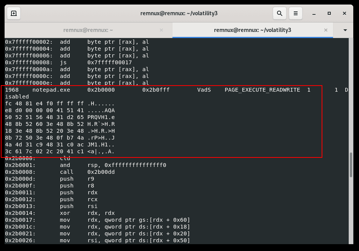Click hex line starting 8b 72 50 3e

click(60, 138)
